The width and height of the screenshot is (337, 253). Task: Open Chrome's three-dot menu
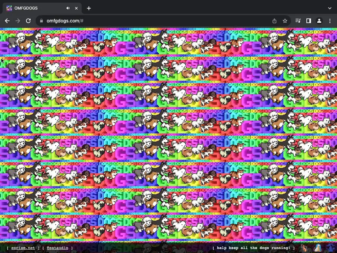point(330,21)
